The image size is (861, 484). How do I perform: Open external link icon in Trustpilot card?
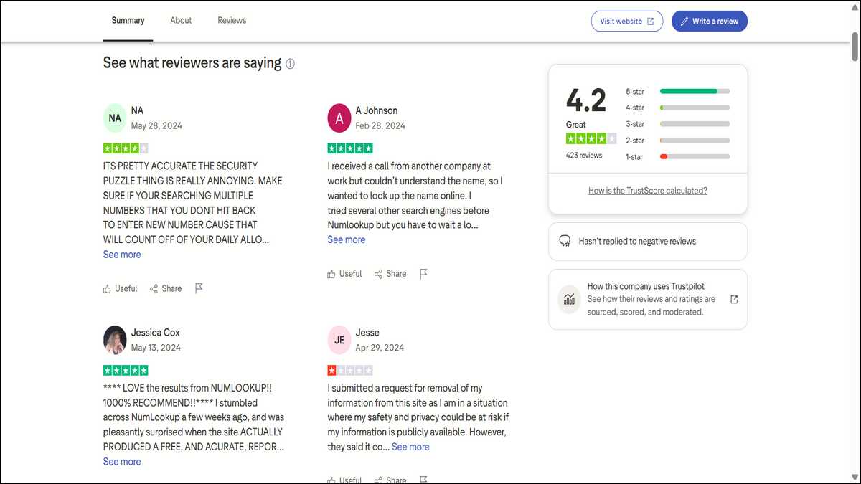click(734, 299)
